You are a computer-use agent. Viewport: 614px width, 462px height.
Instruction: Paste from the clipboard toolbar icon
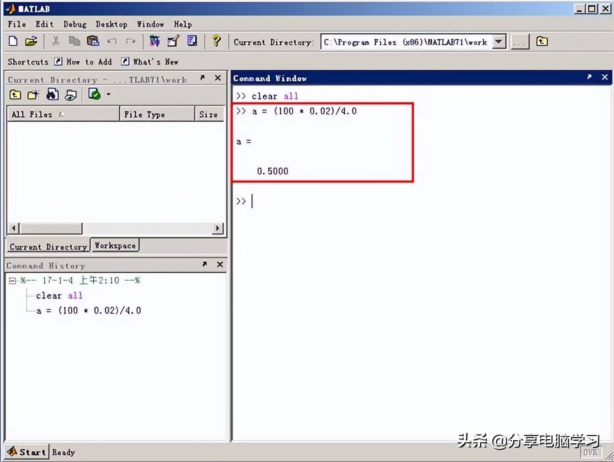pos(93,41)
